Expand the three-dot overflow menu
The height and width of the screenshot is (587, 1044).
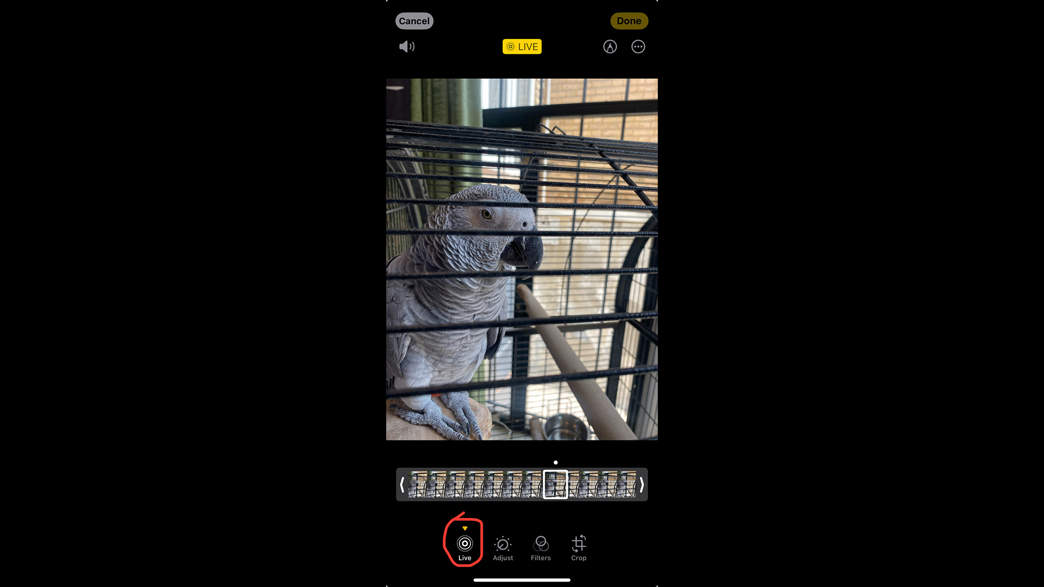(x=638, y=47)
